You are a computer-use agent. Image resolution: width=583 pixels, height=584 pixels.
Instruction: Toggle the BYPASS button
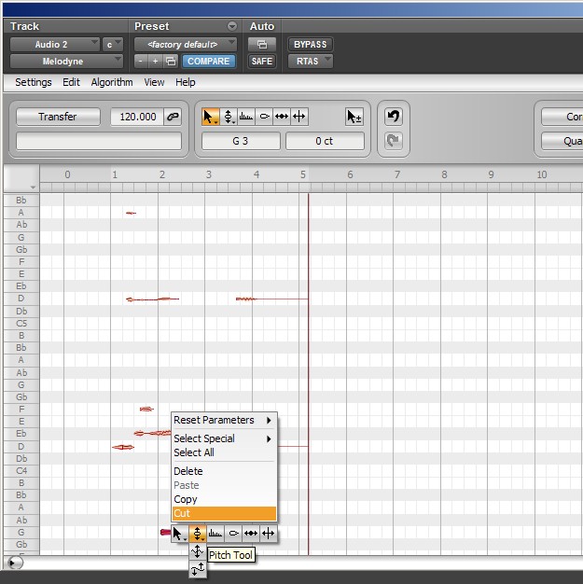[x=311, y=45]
